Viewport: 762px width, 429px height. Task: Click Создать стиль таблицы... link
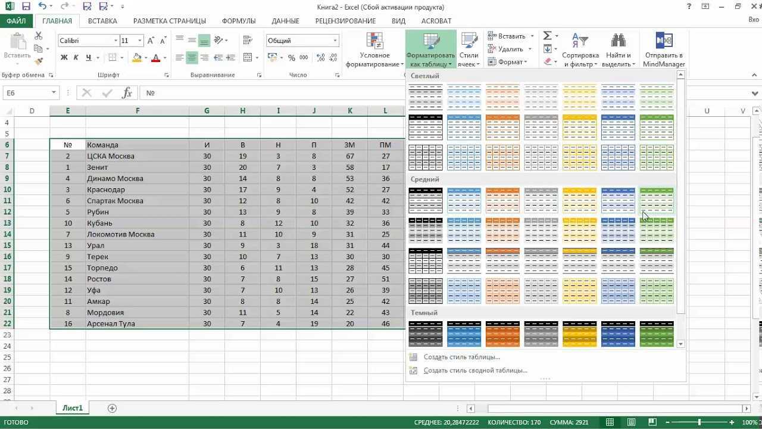point(462,357)
